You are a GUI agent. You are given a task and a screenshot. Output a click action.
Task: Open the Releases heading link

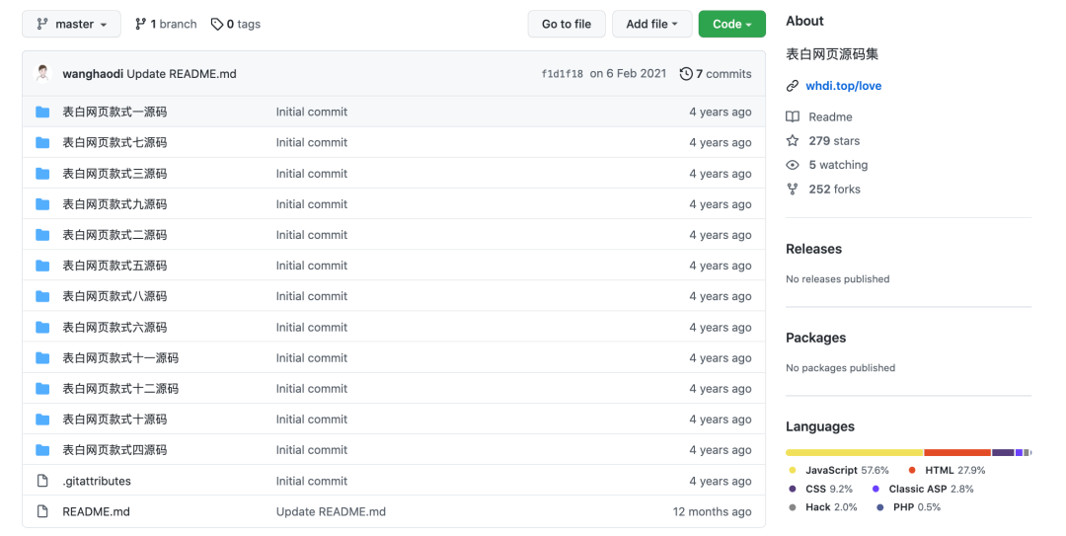(x=813, y=249)
